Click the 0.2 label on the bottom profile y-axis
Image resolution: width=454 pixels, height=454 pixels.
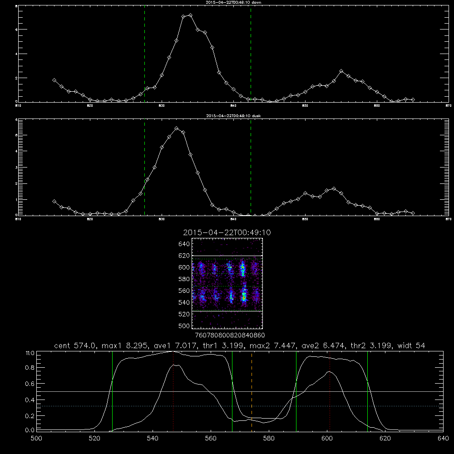pos(30,416)
